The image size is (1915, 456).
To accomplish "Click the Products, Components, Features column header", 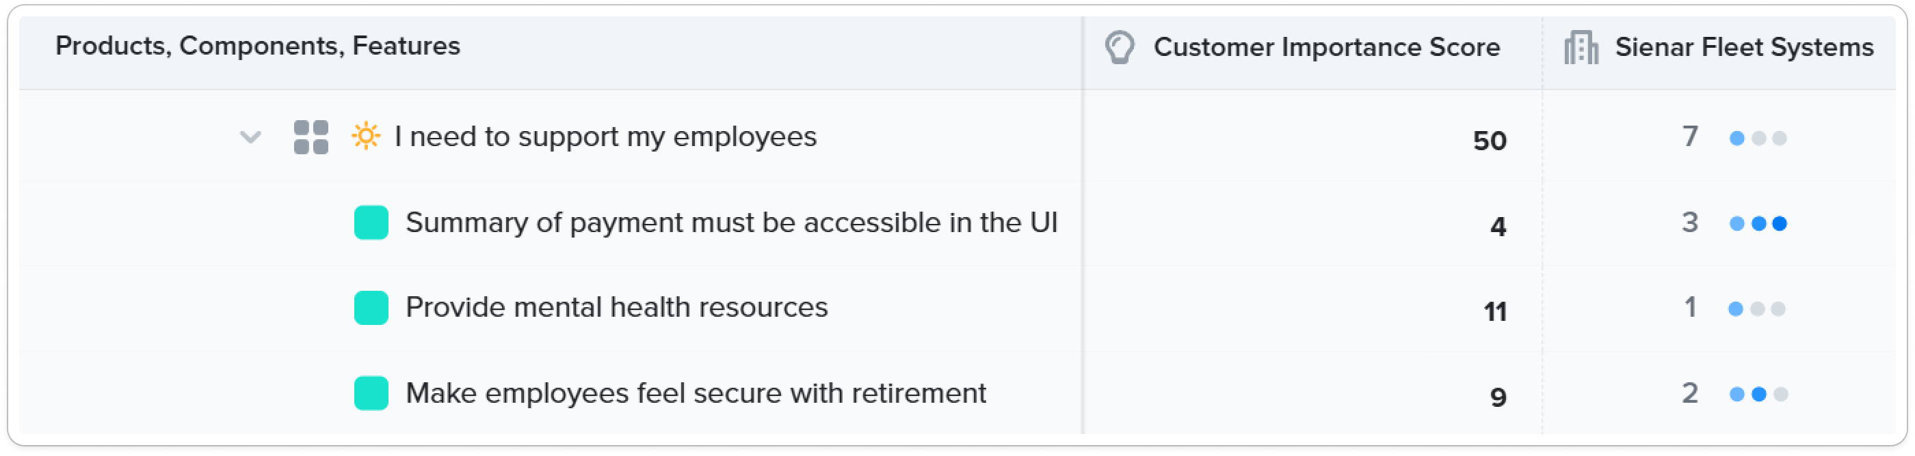I will (258, 46).
